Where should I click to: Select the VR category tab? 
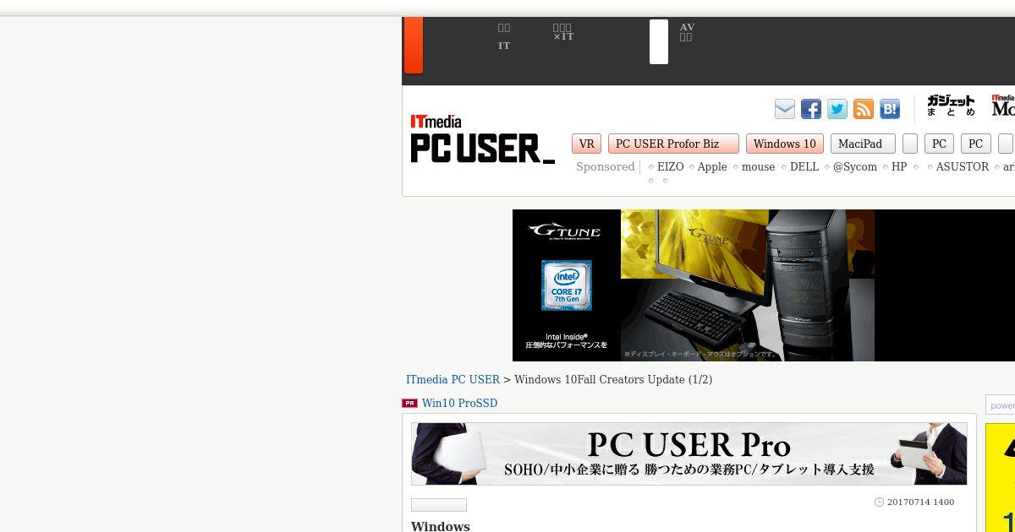pyautogui.click(x=586, y=144)
